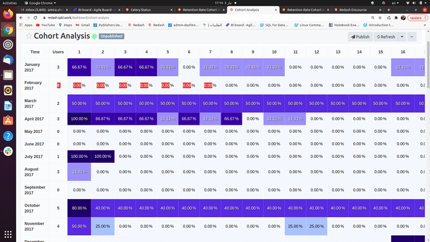Show more bookmarks chevron
430x242 pixels.
(x=424, y=25)
